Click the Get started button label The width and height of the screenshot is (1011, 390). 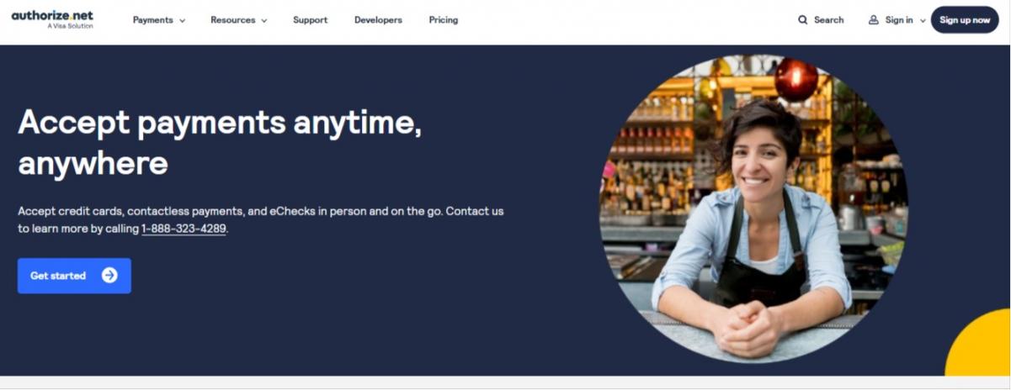click(x=58, y=276)
